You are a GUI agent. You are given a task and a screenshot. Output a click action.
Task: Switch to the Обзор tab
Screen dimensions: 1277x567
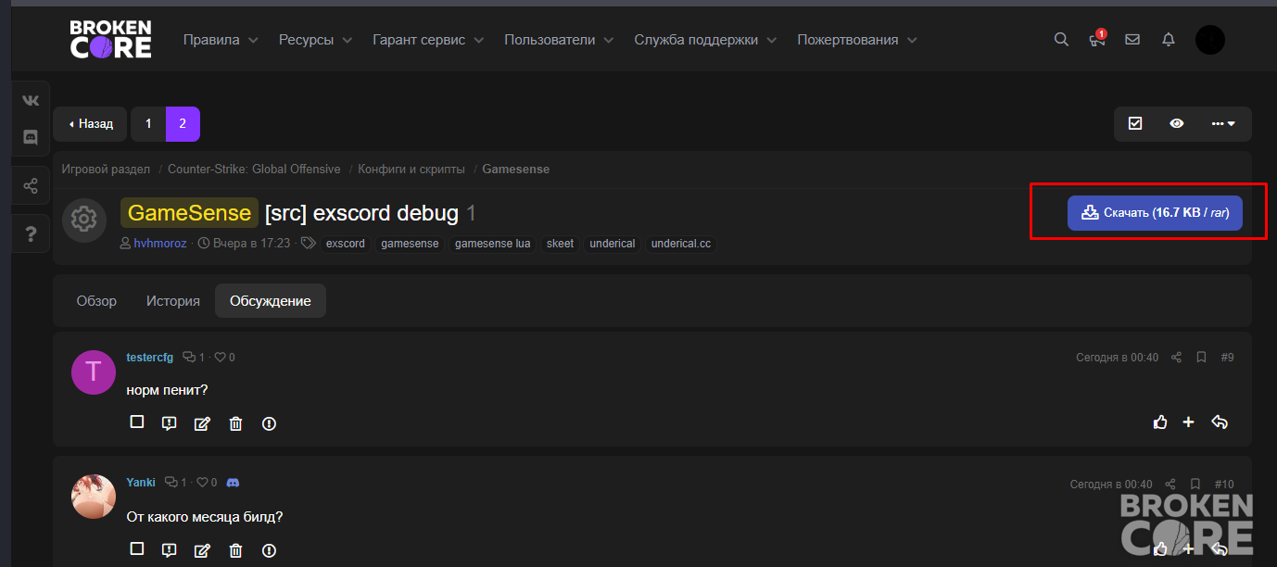(x=96, y=301)
